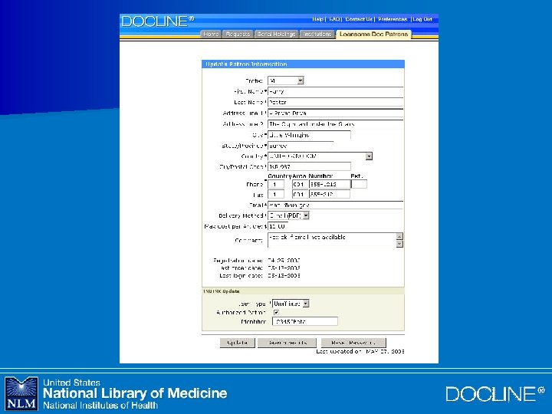552x414 pixels.
Task: Click the Fax number field
Action: (330, 194)
